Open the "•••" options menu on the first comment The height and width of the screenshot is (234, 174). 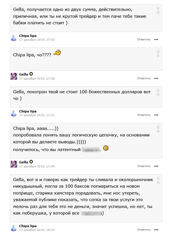point(157,39)
